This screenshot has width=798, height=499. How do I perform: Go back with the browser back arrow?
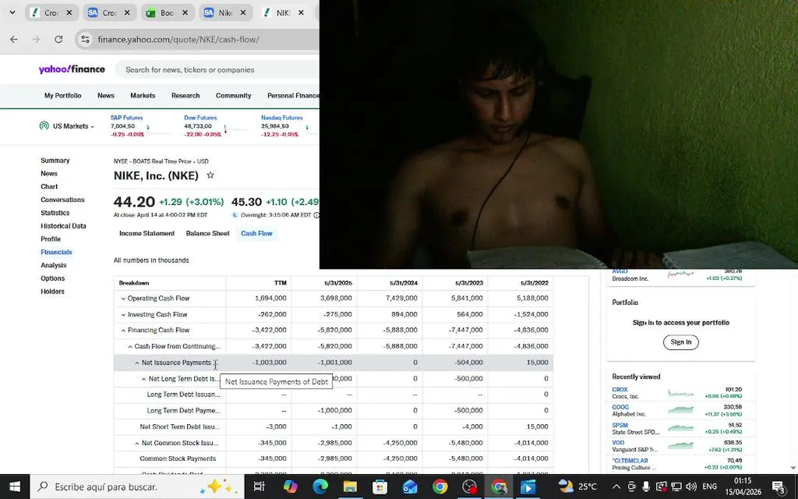(14, 40)
